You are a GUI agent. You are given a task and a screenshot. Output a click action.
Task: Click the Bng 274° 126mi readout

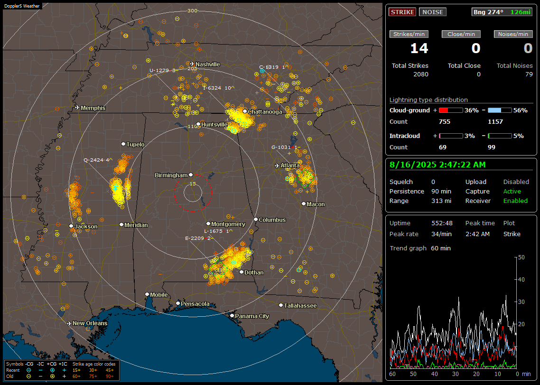(x=502, y=12)
